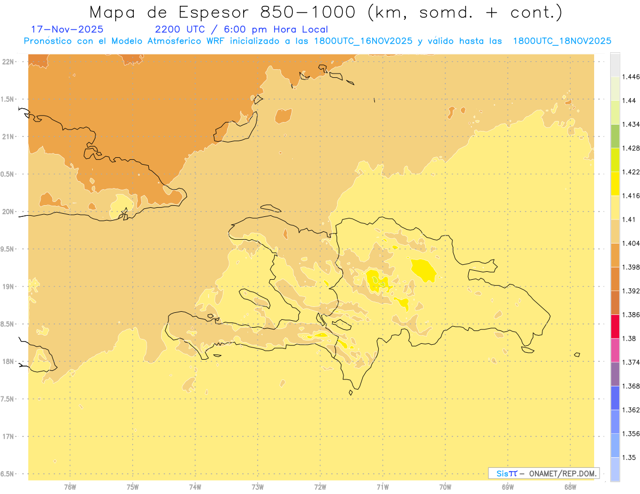Click the 1.374 legend value

click(630, 362)
